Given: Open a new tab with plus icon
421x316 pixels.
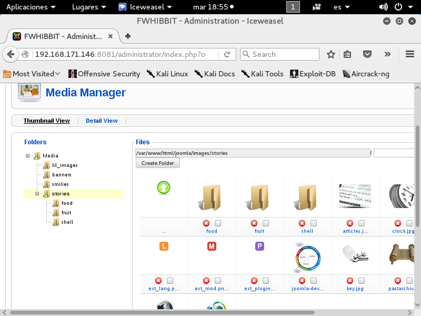Looking at the screenshot, I should [128, 36].
